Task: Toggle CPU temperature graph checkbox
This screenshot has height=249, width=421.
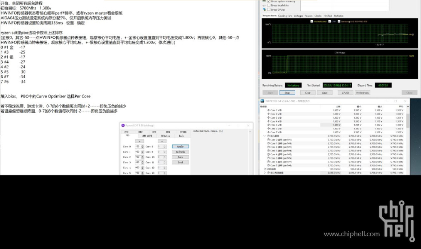Action: [330, 21]
